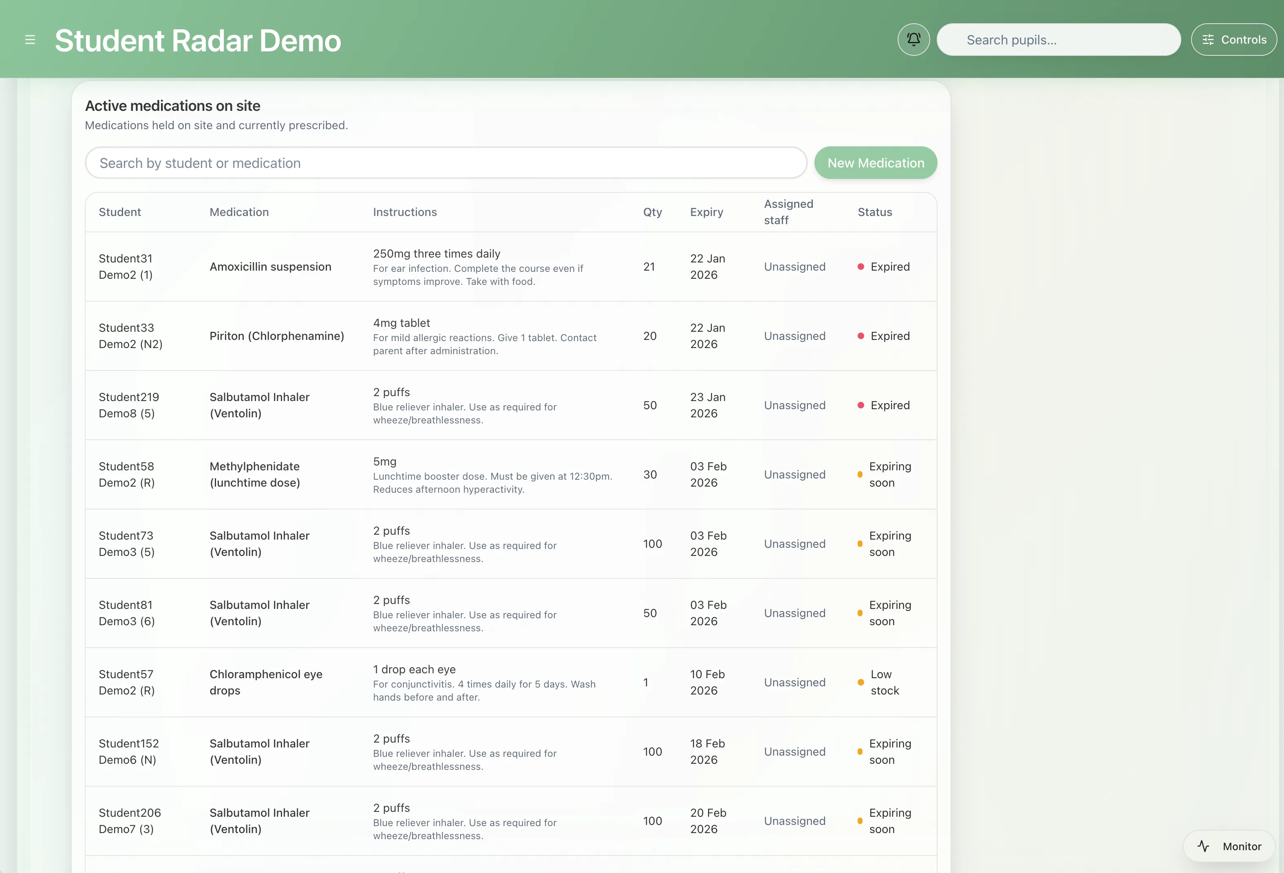Click the Search pupils field

tap(1058, 40)
